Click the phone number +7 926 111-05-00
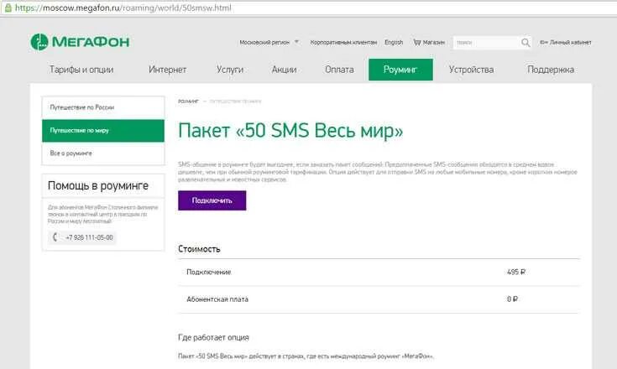The width and height of the screenshot is (617, 369). [x=89, y=237]
